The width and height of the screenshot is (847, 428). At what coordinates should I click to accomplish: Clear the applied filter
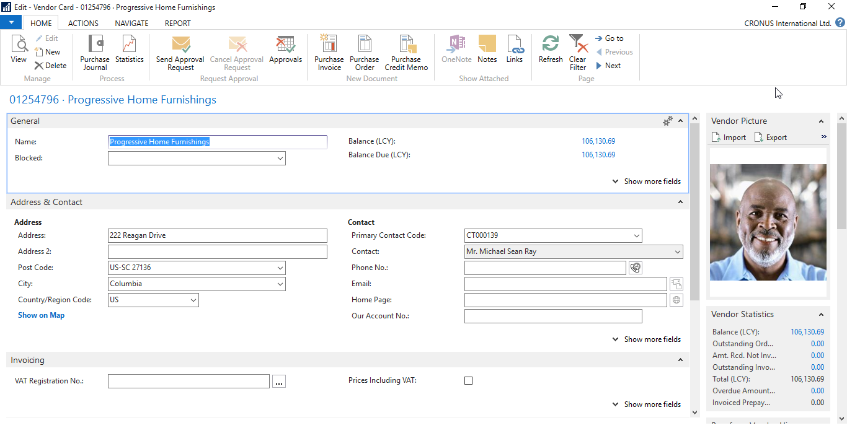(x=577, y=53)
